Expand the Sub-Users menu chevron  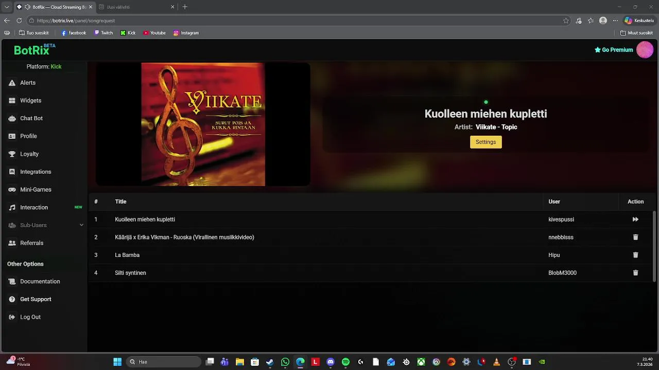[81, 225]
